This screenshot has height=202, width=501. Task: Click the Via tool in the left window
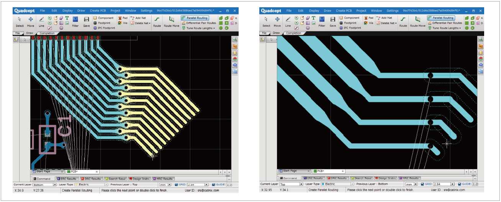123,23
